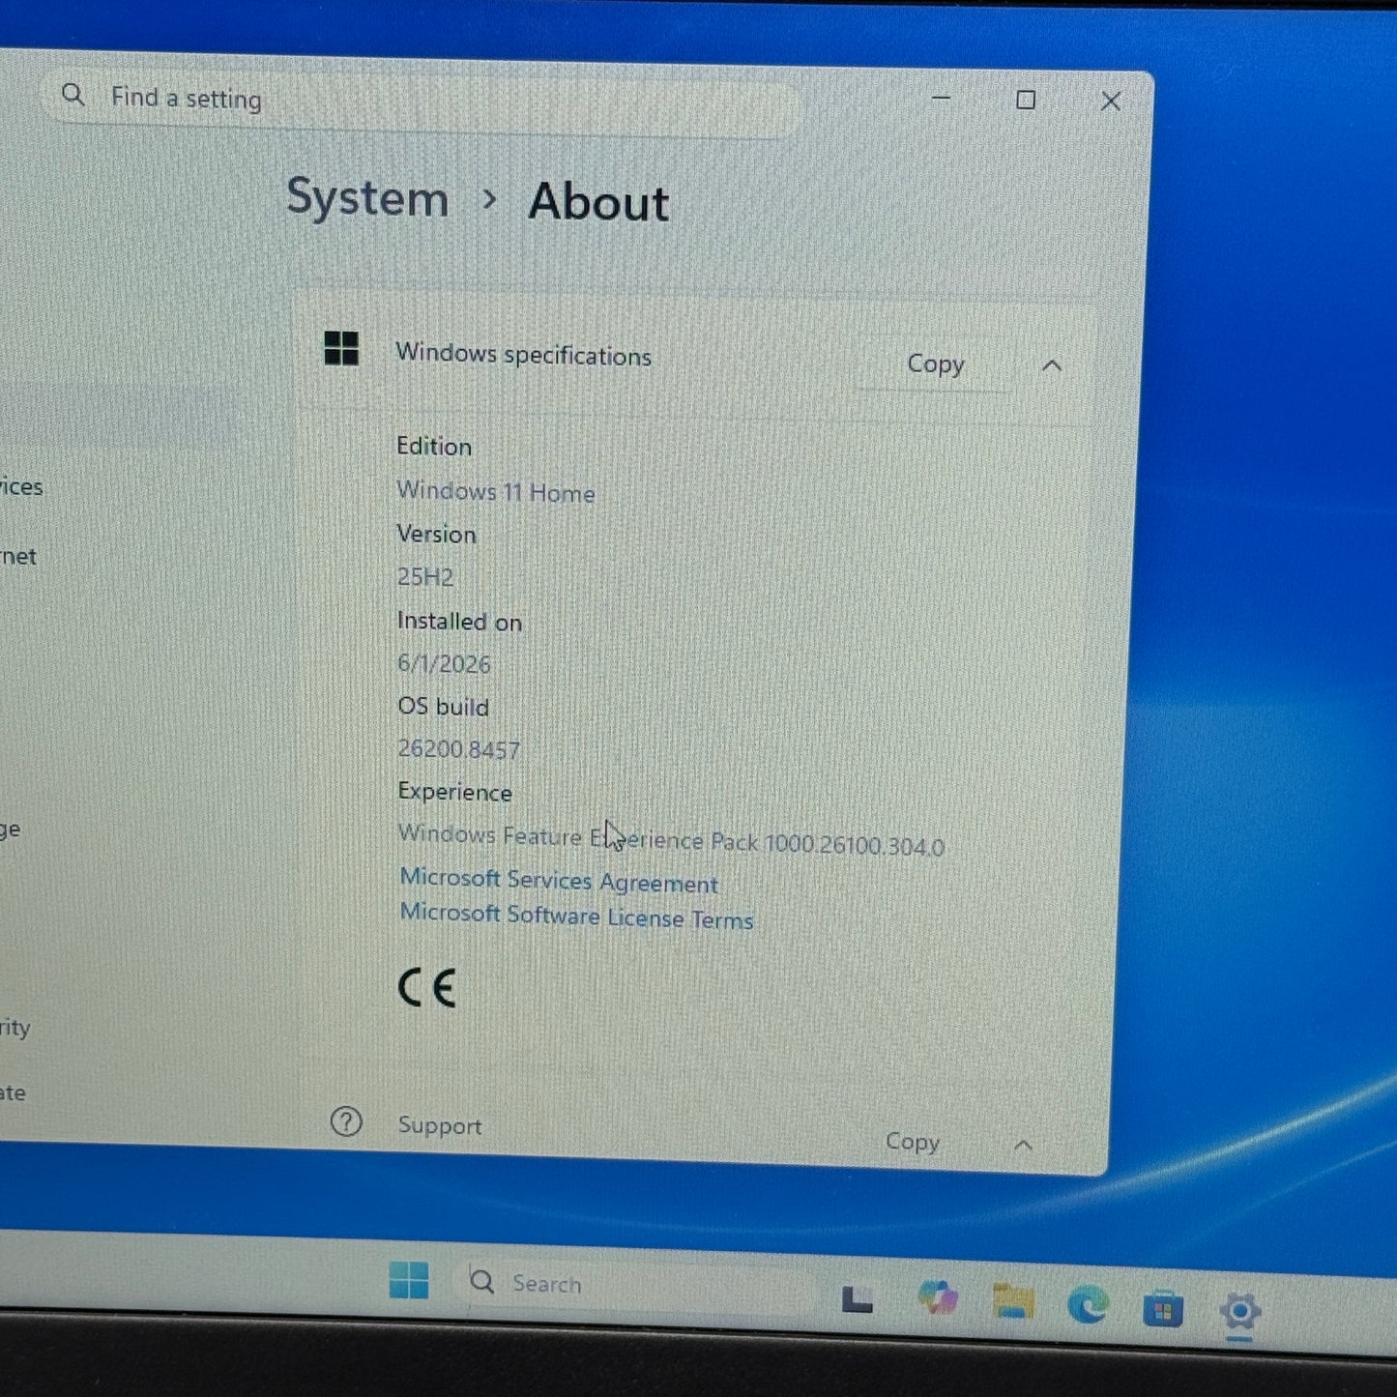Open Microsoft Store from taskbar
The height and width of the screenshot is (1397, 1397).
coord(1162,1310)
